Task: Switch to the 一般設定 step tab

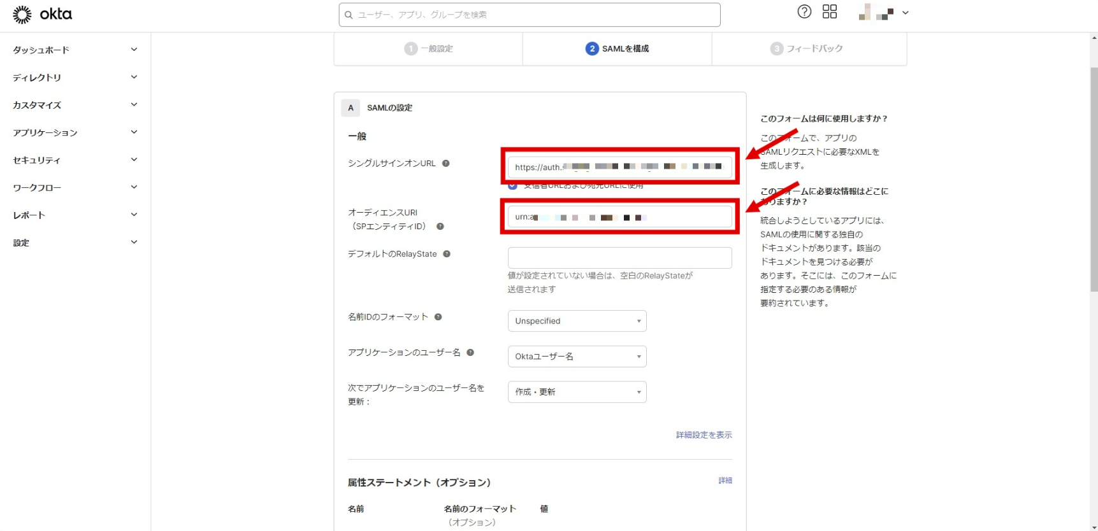Action: click(x=429, y=49)
